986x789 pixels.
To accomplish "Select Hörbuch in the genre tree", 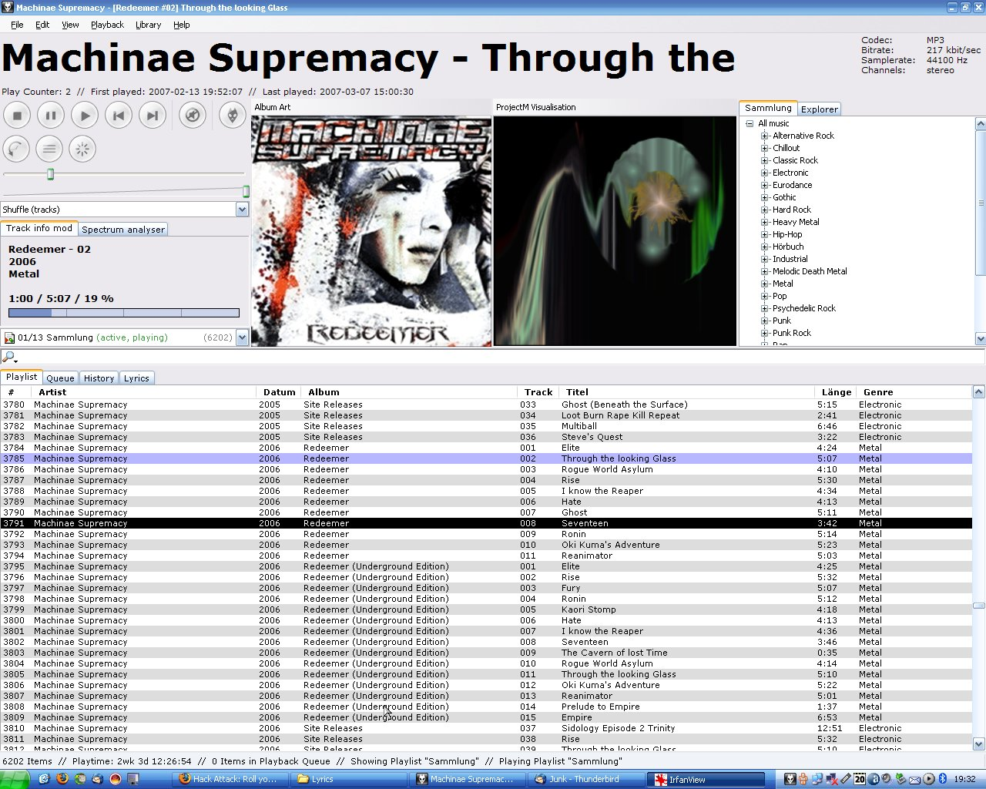I will point(788,247).
